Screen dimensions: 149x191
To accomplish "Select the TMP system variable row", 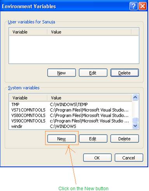I will (71, 104).
